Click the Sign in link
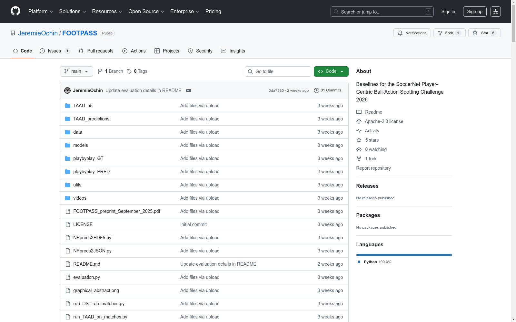The image size is (516, 322). pyautogui.click(x=448, y=12)
